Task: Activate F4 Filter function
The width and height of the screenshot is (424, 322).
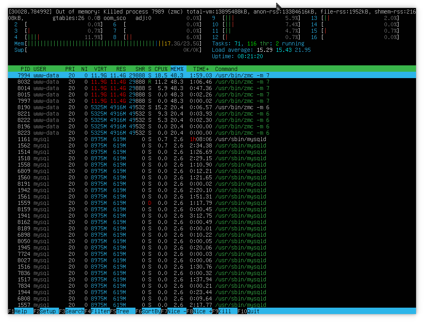Action: 97,311
